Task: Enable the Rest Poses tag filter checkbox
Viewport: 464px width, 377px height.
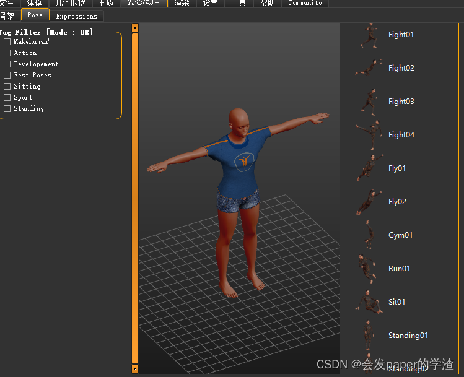Action: tap(7, 75)
